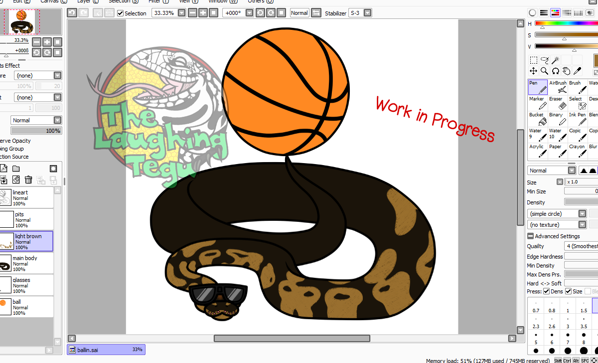This screenshot has width=598, height=363.
Task: Switch to the ballin.sai document tab
Action: (x=106, y=350)
